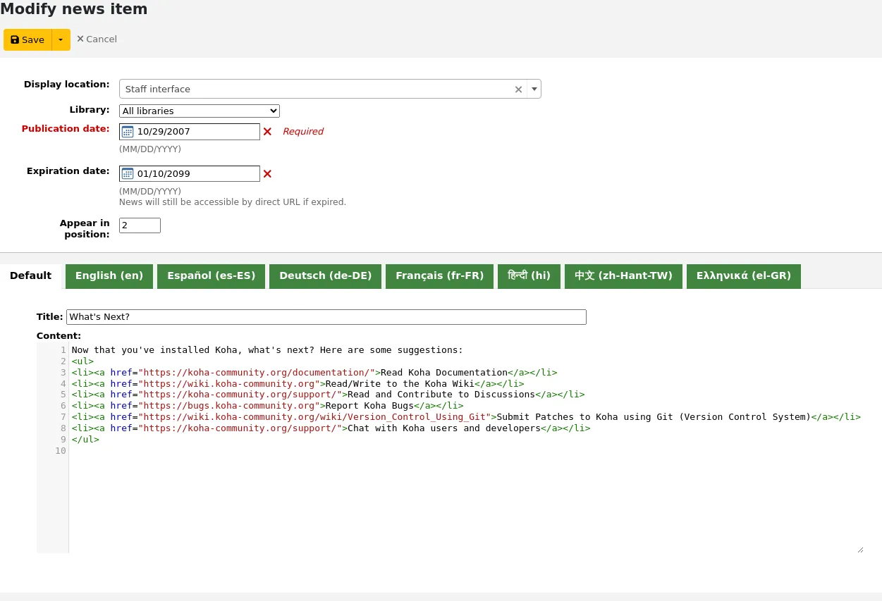Clear the Expiration date with red X

click(267, 174)
